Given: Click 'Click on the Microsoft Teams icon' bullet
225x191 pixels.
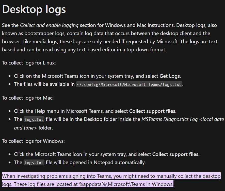Looking at the screenshot, I should tap(98, 76).
